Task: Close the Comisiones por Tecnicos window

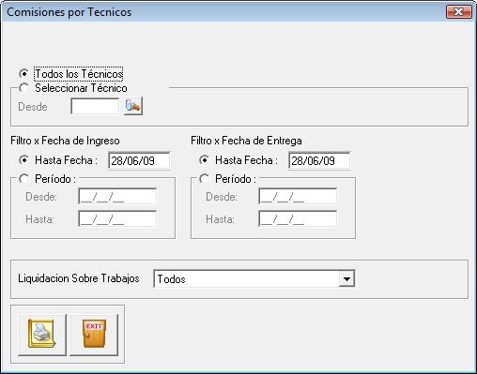Action: point(459,12)
